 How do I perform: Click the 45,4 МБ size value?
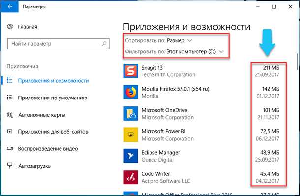point(270,174)
